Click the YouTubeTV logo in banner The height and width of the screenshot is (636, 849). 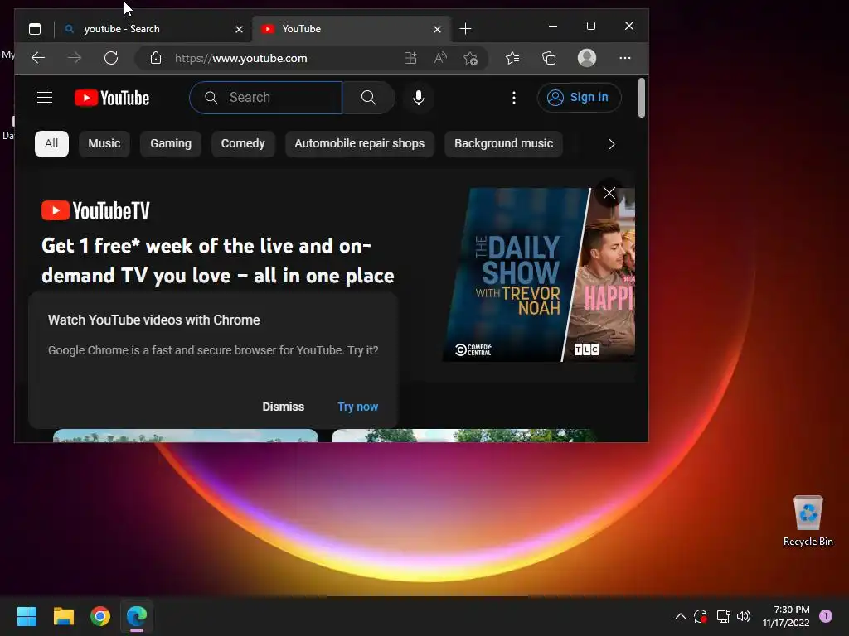96,210
